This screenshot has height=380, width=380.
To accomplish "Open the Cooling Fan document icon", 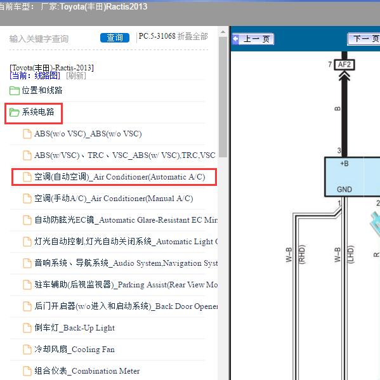I will [27, 350].
